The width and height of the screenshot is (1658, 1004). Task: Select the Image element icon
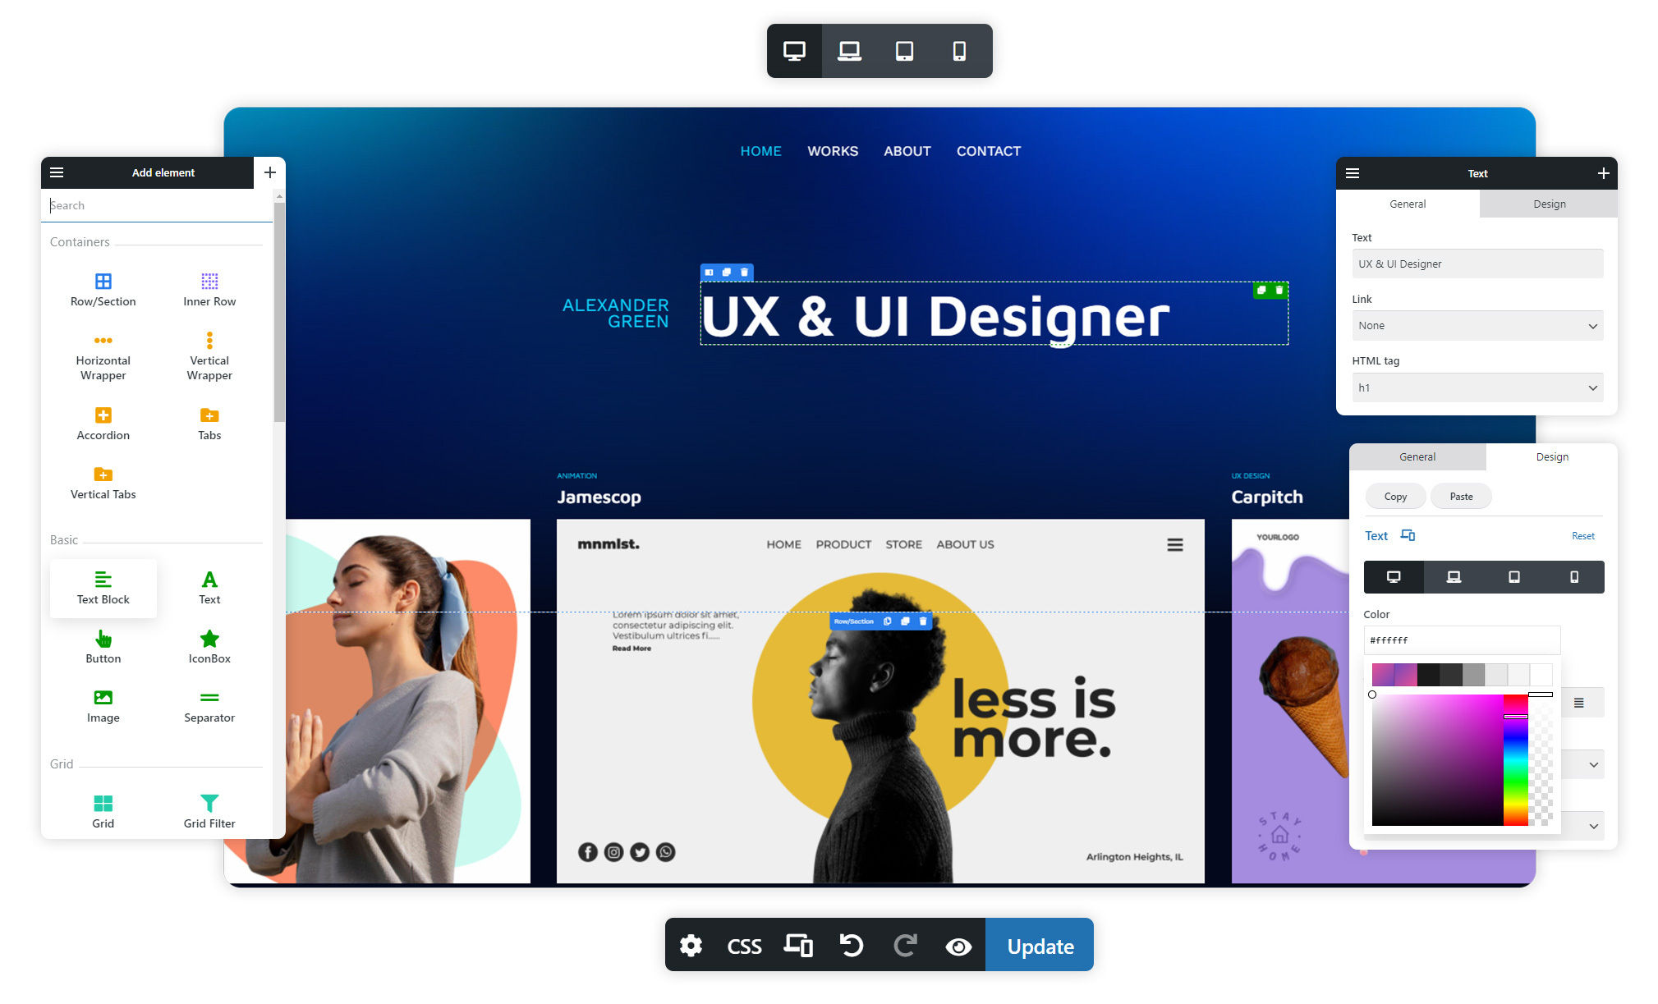tap(102, 697)
